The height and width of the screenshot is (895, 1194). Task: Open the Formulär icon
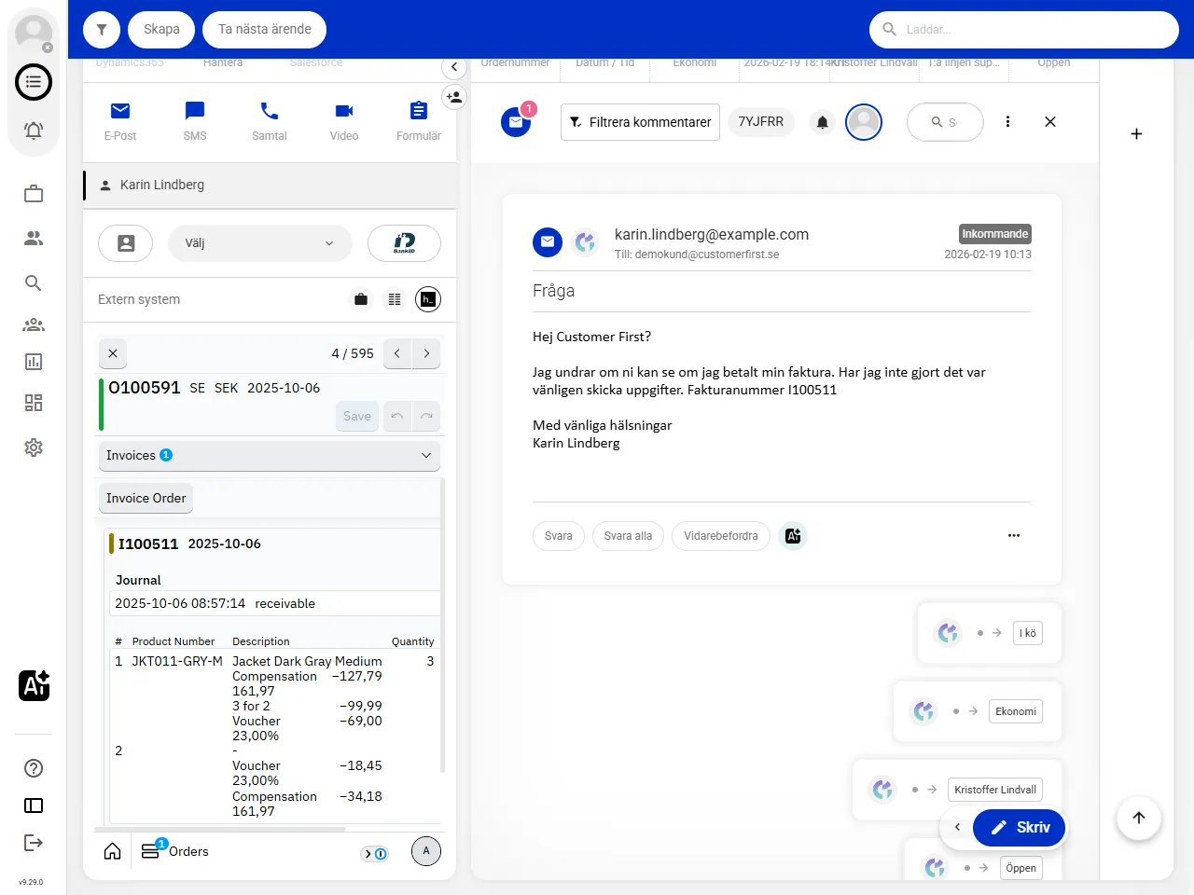[418, 111]
